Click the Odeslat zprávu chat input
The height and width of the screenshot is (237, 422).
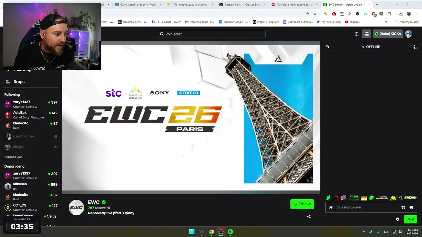coord(366,207)
